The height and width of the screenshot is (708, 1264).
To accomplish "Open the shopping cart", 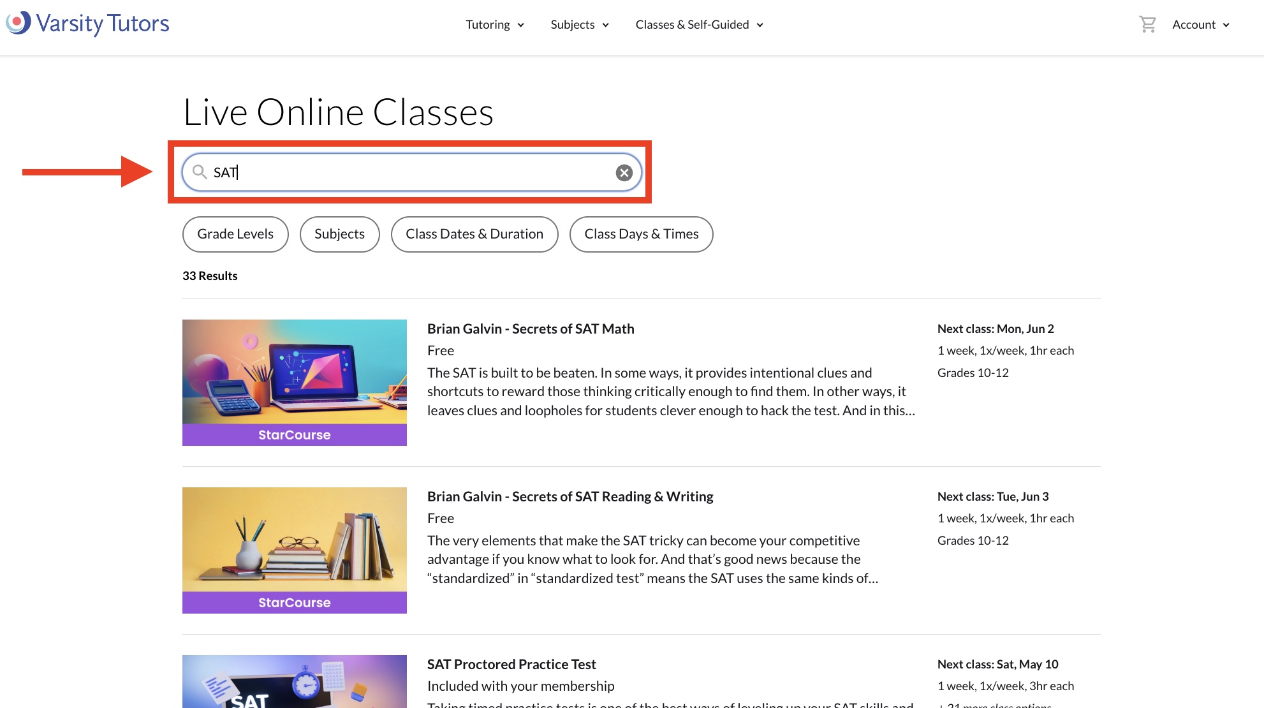I will pyautogui.click(x=1147, y=24).
